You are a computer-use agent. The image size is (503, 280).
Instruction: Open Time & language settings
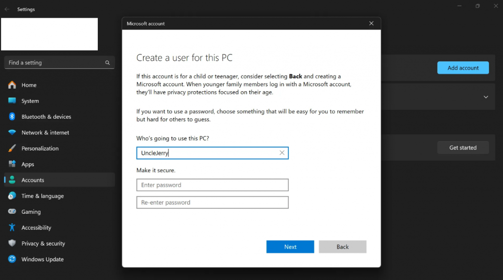coord(59,196)
